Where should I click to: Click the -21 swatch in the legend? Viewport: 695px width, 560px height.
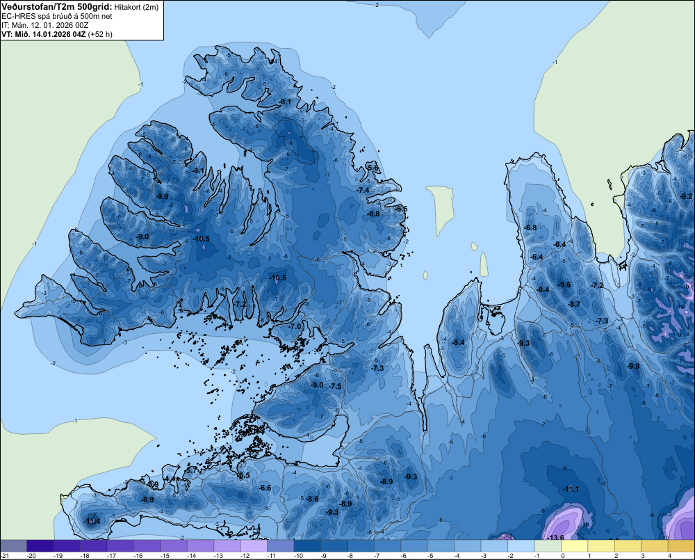[13, 546]
